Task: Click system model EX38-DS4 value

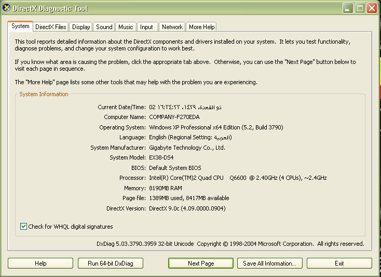Action: click(161, 157)
